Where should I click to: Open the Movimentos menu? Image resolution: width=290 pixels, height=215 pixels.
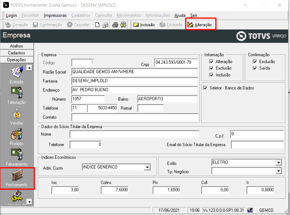[129, 16]
